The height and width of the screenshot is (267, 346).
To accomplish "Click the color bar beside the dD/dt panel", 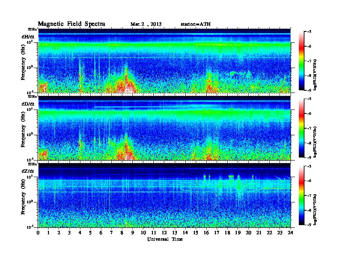I will click(301, 128).
